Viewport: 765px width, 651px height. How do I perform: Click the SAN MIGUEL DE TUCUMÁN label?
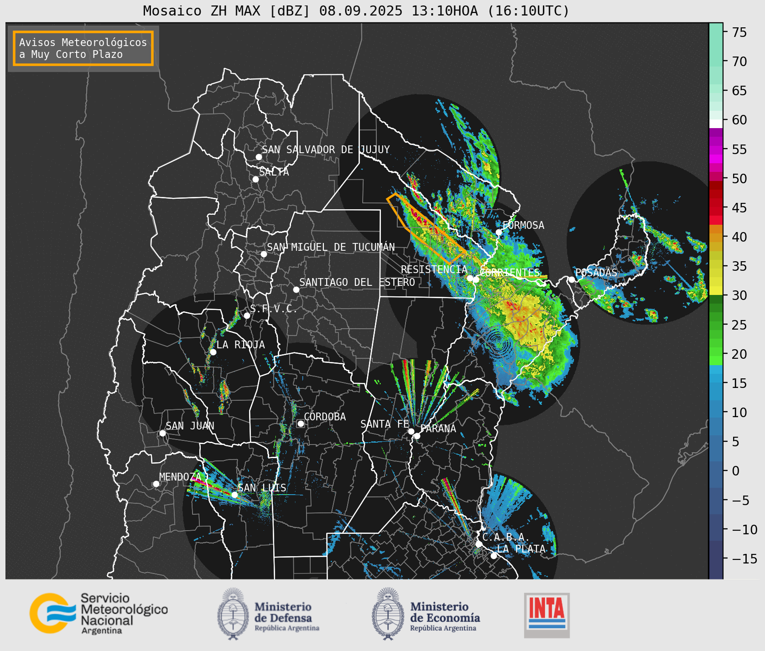(331, 247)
